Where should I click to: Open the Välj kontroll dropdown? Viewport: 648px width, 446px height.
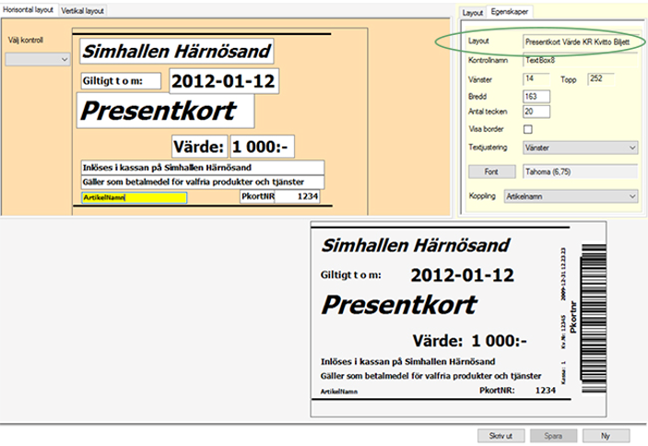(x=37, y=60)
